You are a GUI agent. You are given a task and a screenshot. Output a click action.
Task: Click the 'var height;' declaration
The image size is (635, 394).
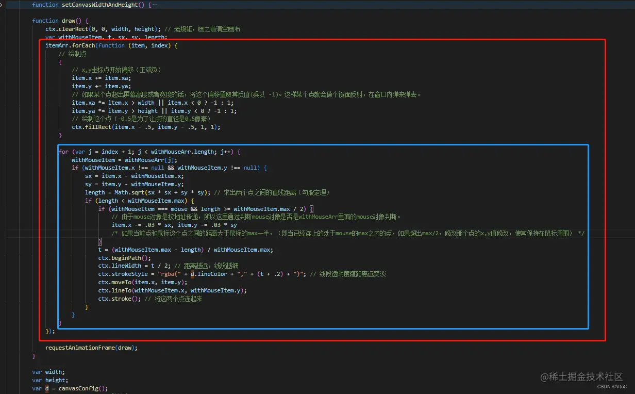50,380
